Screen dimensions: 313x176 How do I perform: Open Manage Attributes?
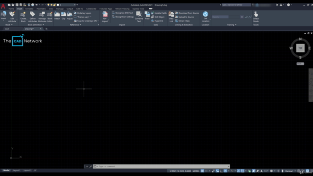tap(42, 17)
